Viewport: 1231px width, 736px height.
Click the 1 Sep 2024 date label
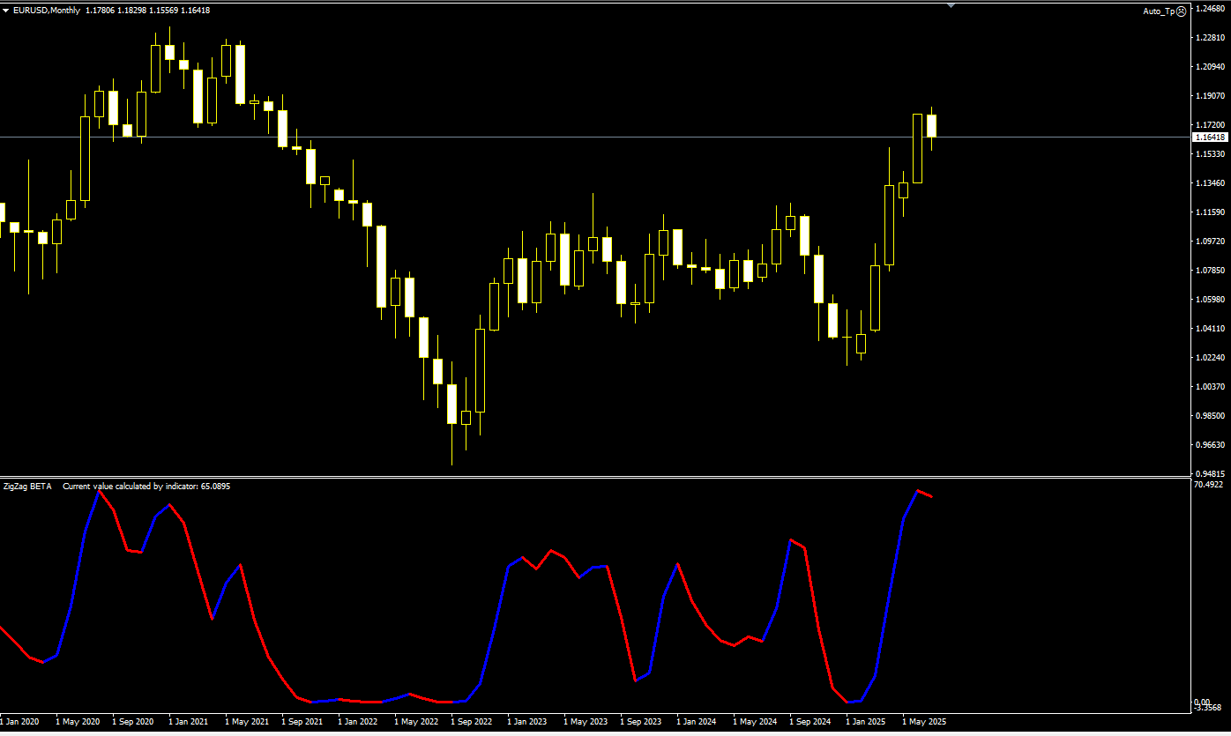coord(810,722)
